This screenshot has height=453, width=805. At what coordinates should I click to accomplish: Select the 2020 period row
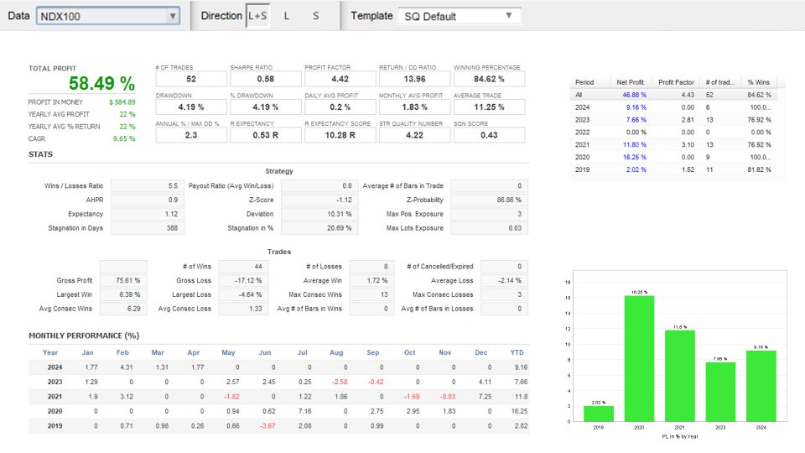673,157
